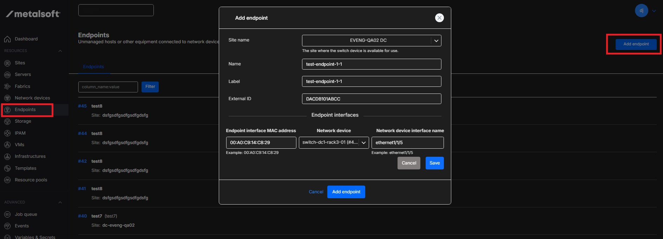Click the Network devices sidebar icon
The height and width of the screenshot is (239, 663).
coord(7,98)
